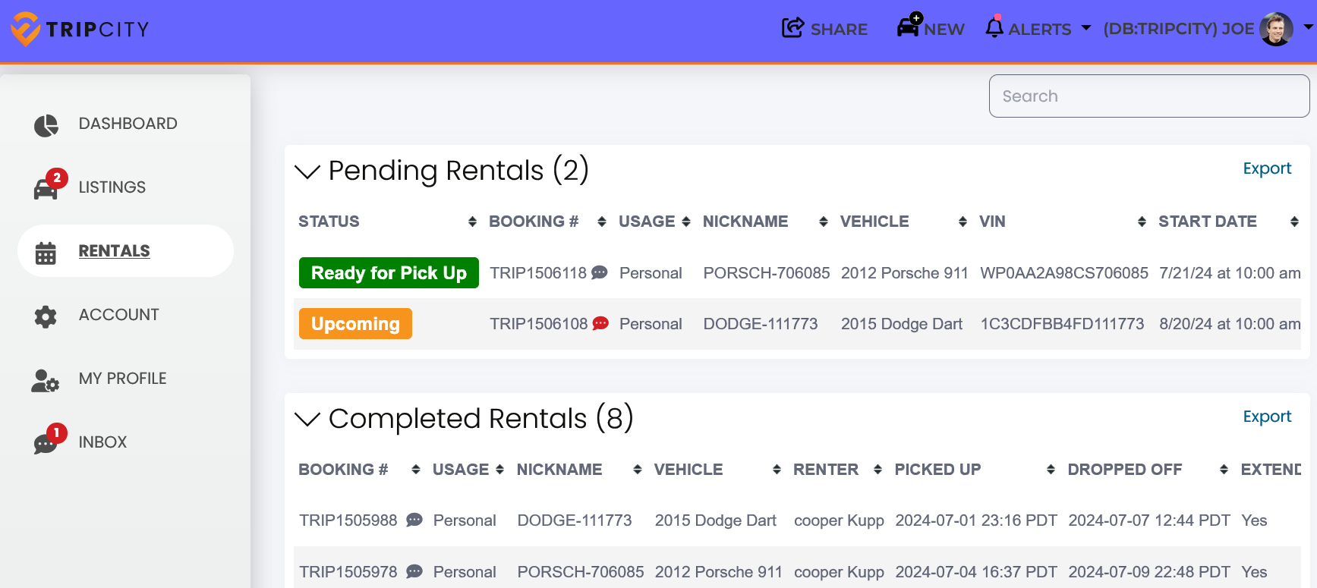Open message icon for TRIP1506118
The image size is (1317, 588).
pos(600,272)
